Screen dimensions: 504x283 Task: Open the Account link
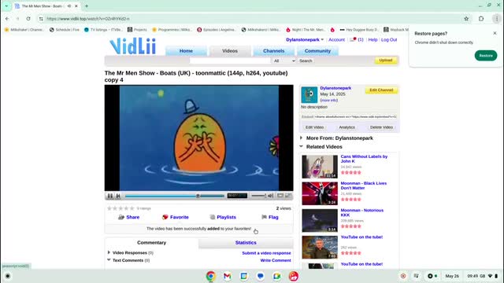[336, 40]
